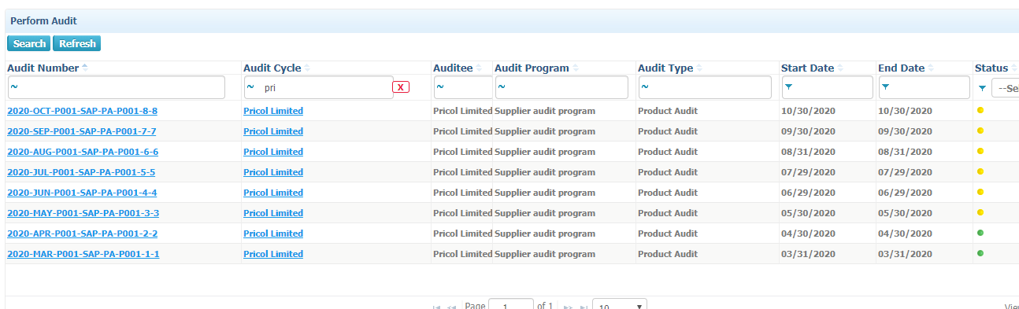Click sort arrows beside Audit Cycle header
Screen dimensions: 1019x309
point(308,68)
